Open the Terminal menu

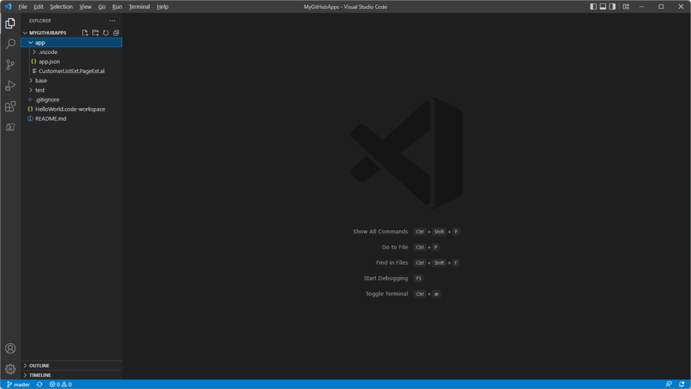[139, 7]
